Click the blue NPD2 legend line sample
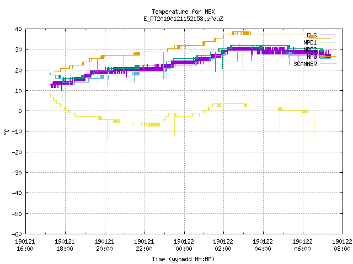The image size is (353, 264). point(329,49)
